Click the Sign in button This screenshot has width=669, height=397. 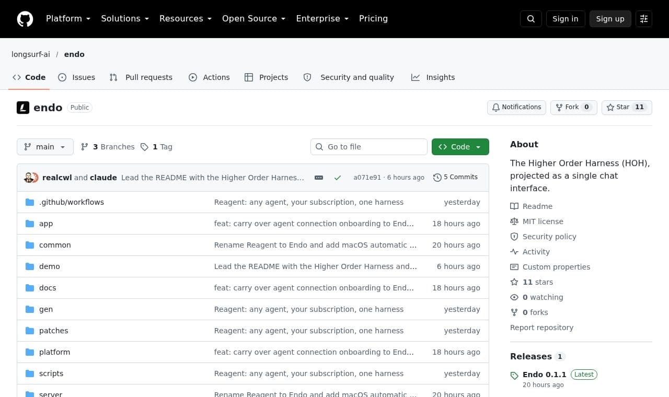(x=566, y=19)
